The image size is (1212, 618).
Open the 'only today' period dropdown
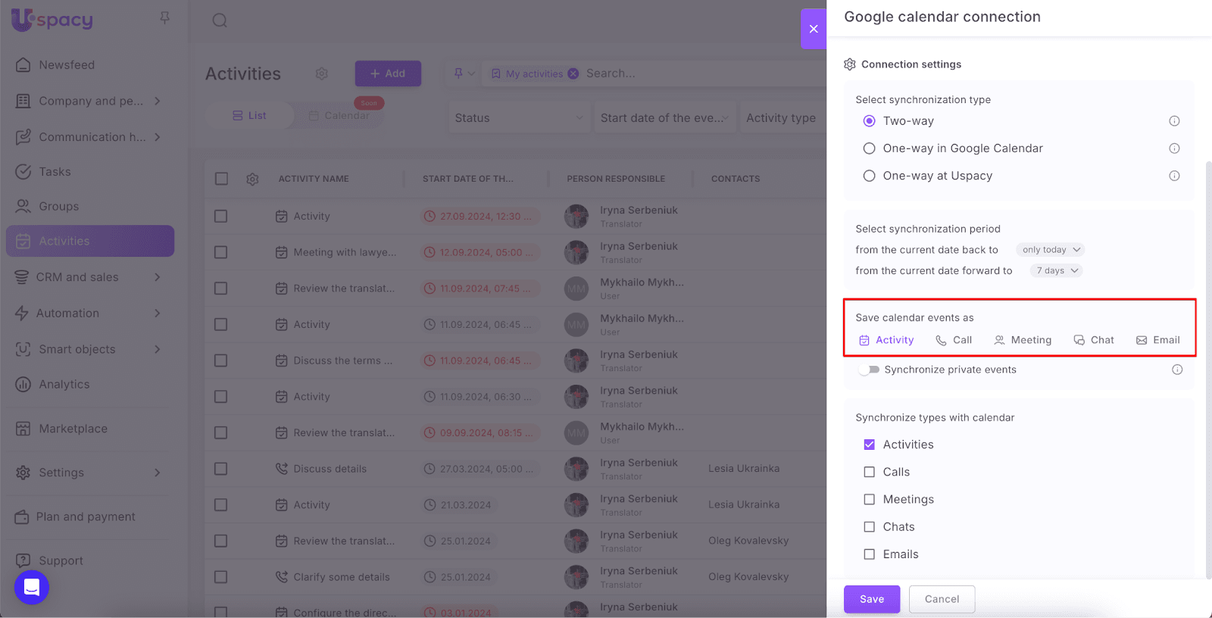coord(1051,250)
